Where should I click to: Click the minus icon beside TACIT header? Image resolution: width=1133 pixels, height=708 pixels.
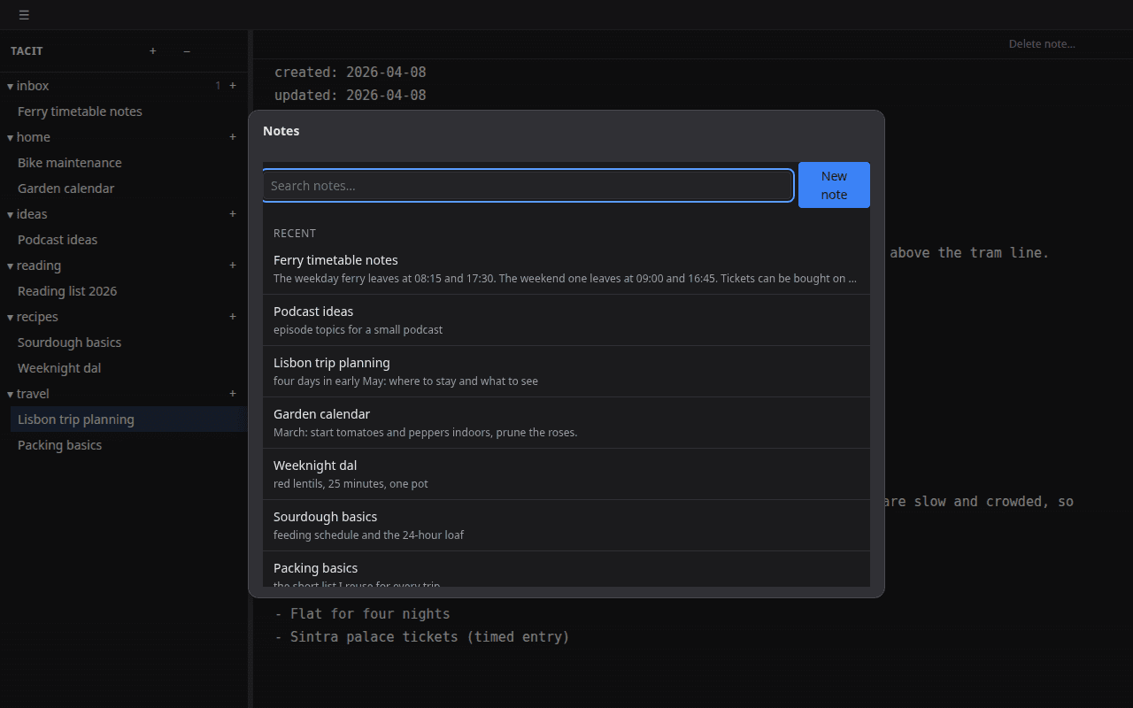(x=187, y=51)
